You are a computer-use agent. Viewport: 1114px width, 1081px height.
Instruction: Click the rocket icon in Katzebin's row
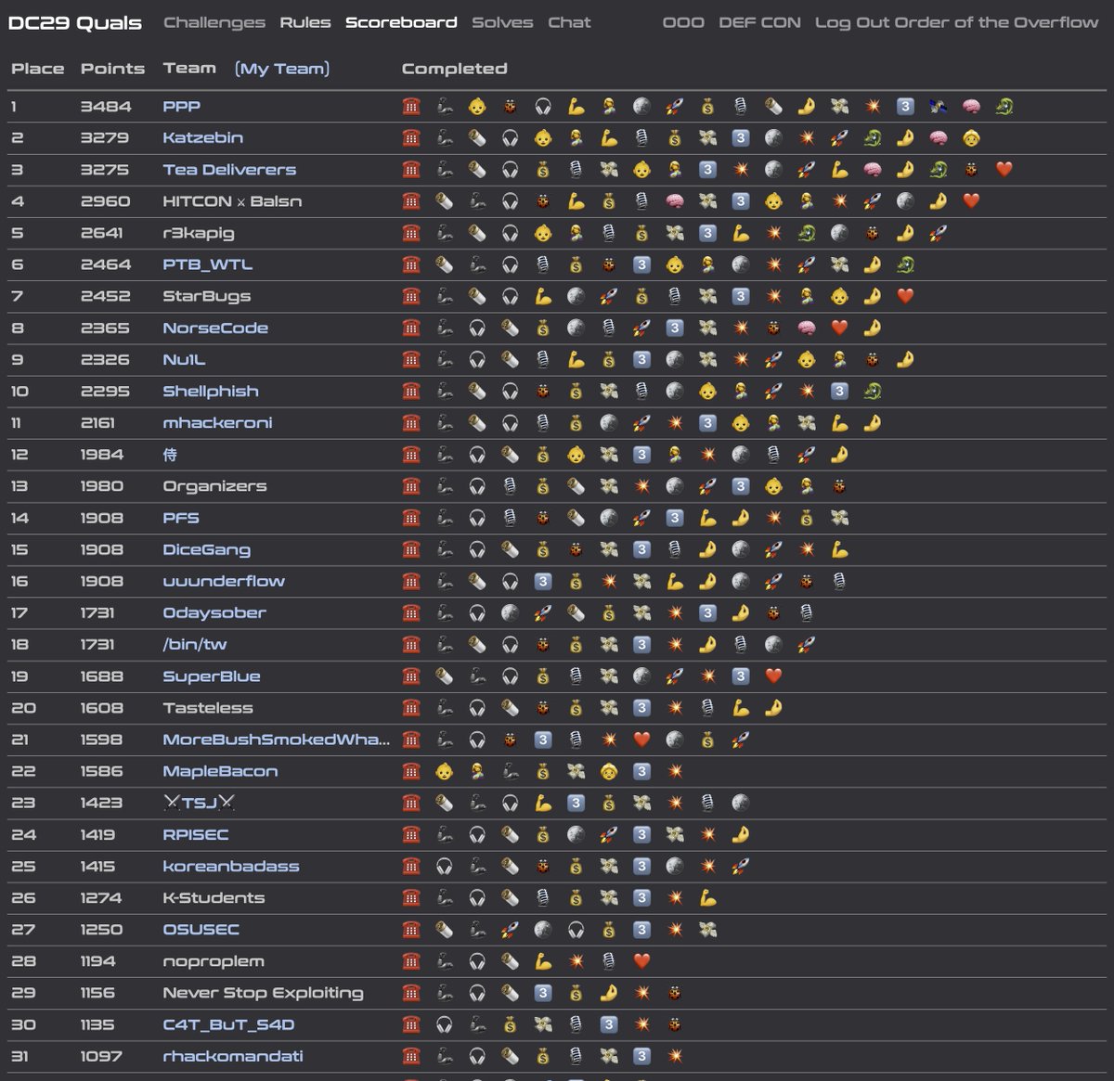tap(839, 138)
